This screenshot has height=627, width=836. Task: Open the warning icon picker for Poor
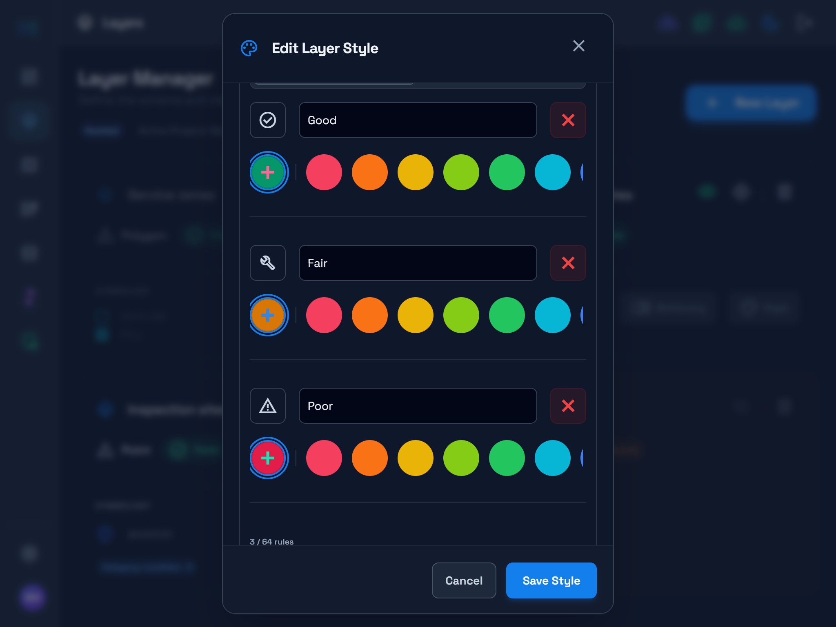267,406
